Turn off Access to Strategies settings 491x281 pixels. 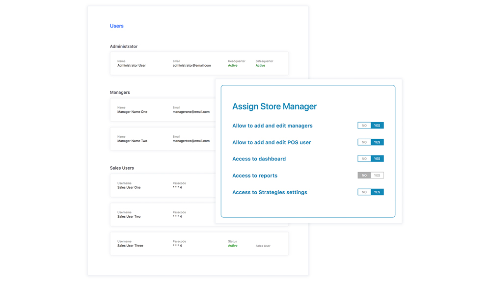point(364,192)
